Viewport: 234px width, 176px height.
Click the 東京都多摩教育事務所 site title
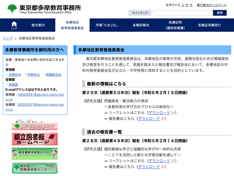[x=50, y=8]
